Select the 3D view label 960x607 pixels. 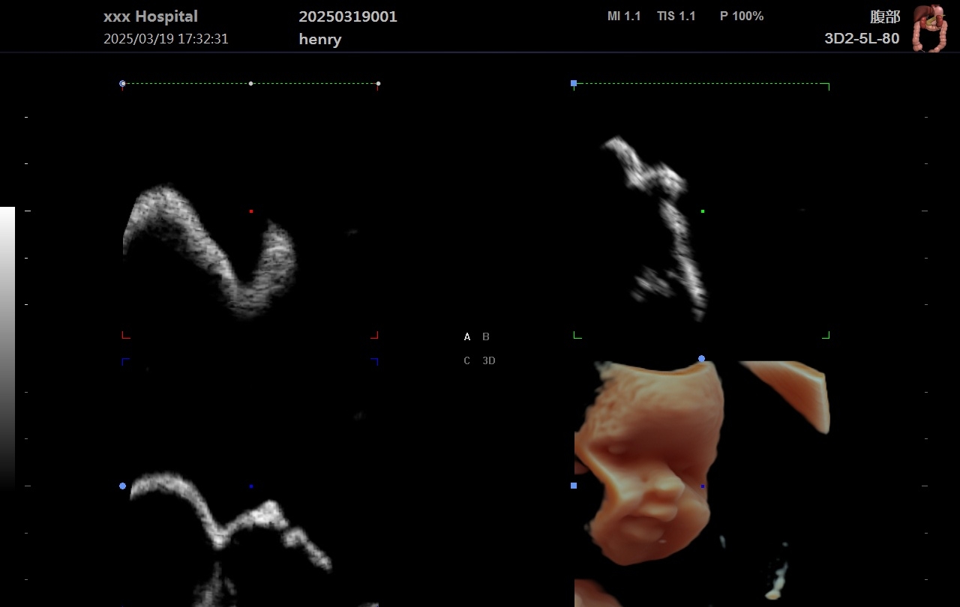click(488, 360)
